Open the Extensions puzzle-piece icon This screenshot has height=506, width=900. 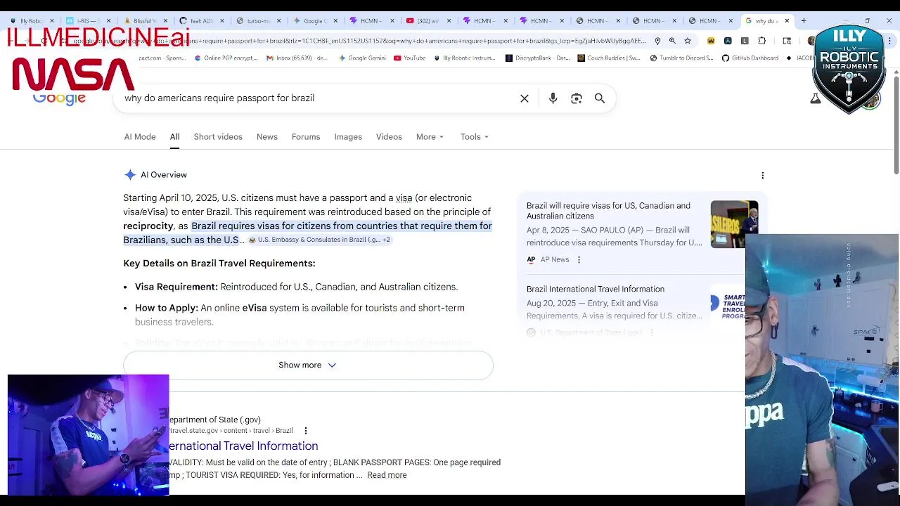tap(761, 41)
